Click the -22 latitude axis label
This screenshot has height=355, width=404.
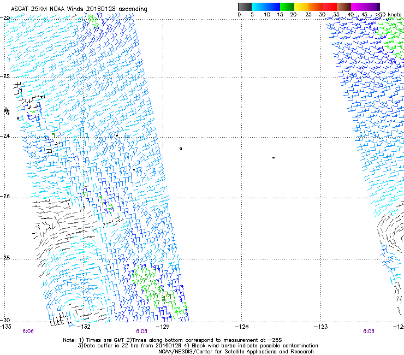pos(5,76)
